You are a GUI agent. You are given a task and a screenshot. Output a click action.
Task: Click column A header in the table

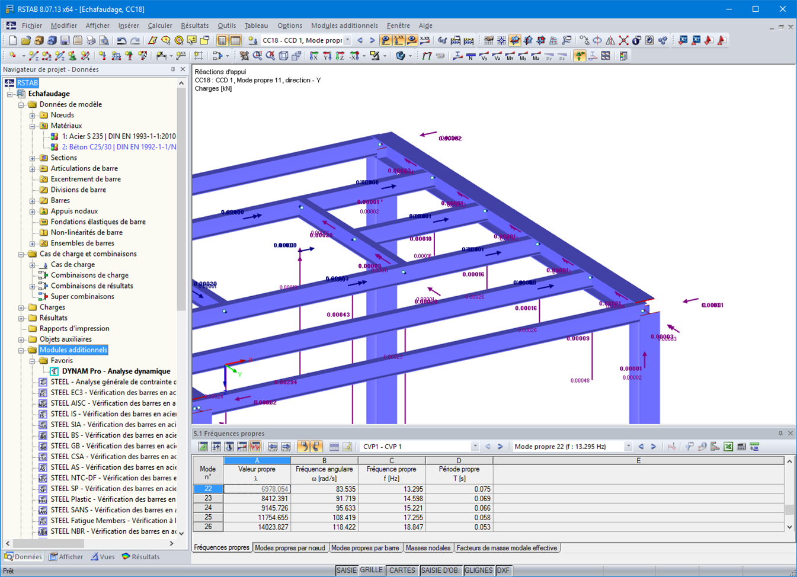(257, 460)
